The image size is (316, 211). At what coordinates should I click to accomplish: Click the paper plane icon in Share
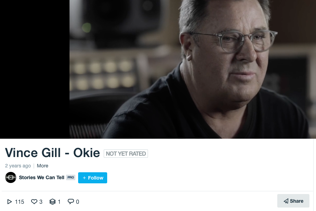click(x=286, y=201)
